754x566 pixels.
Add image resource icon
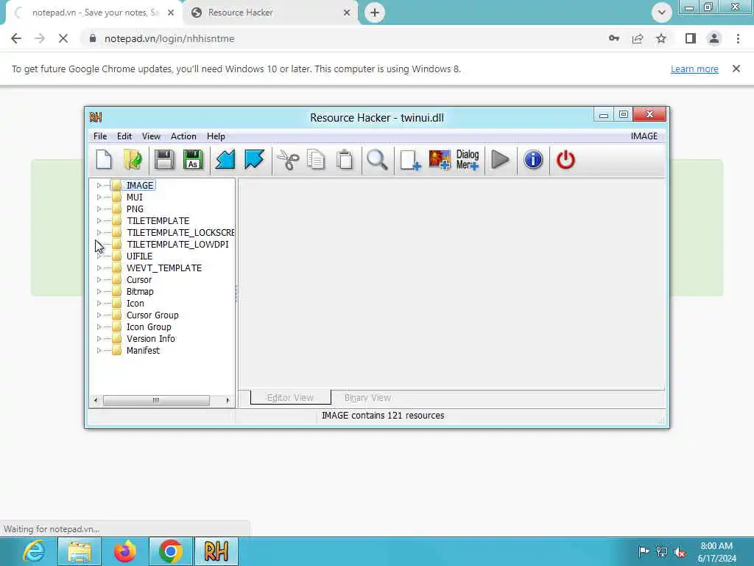click(x=440, y=160)
